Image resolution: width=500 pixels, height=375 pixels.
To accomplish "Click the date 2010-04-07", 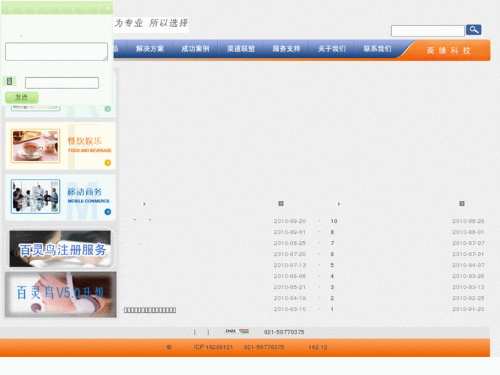I will (468, 265).
